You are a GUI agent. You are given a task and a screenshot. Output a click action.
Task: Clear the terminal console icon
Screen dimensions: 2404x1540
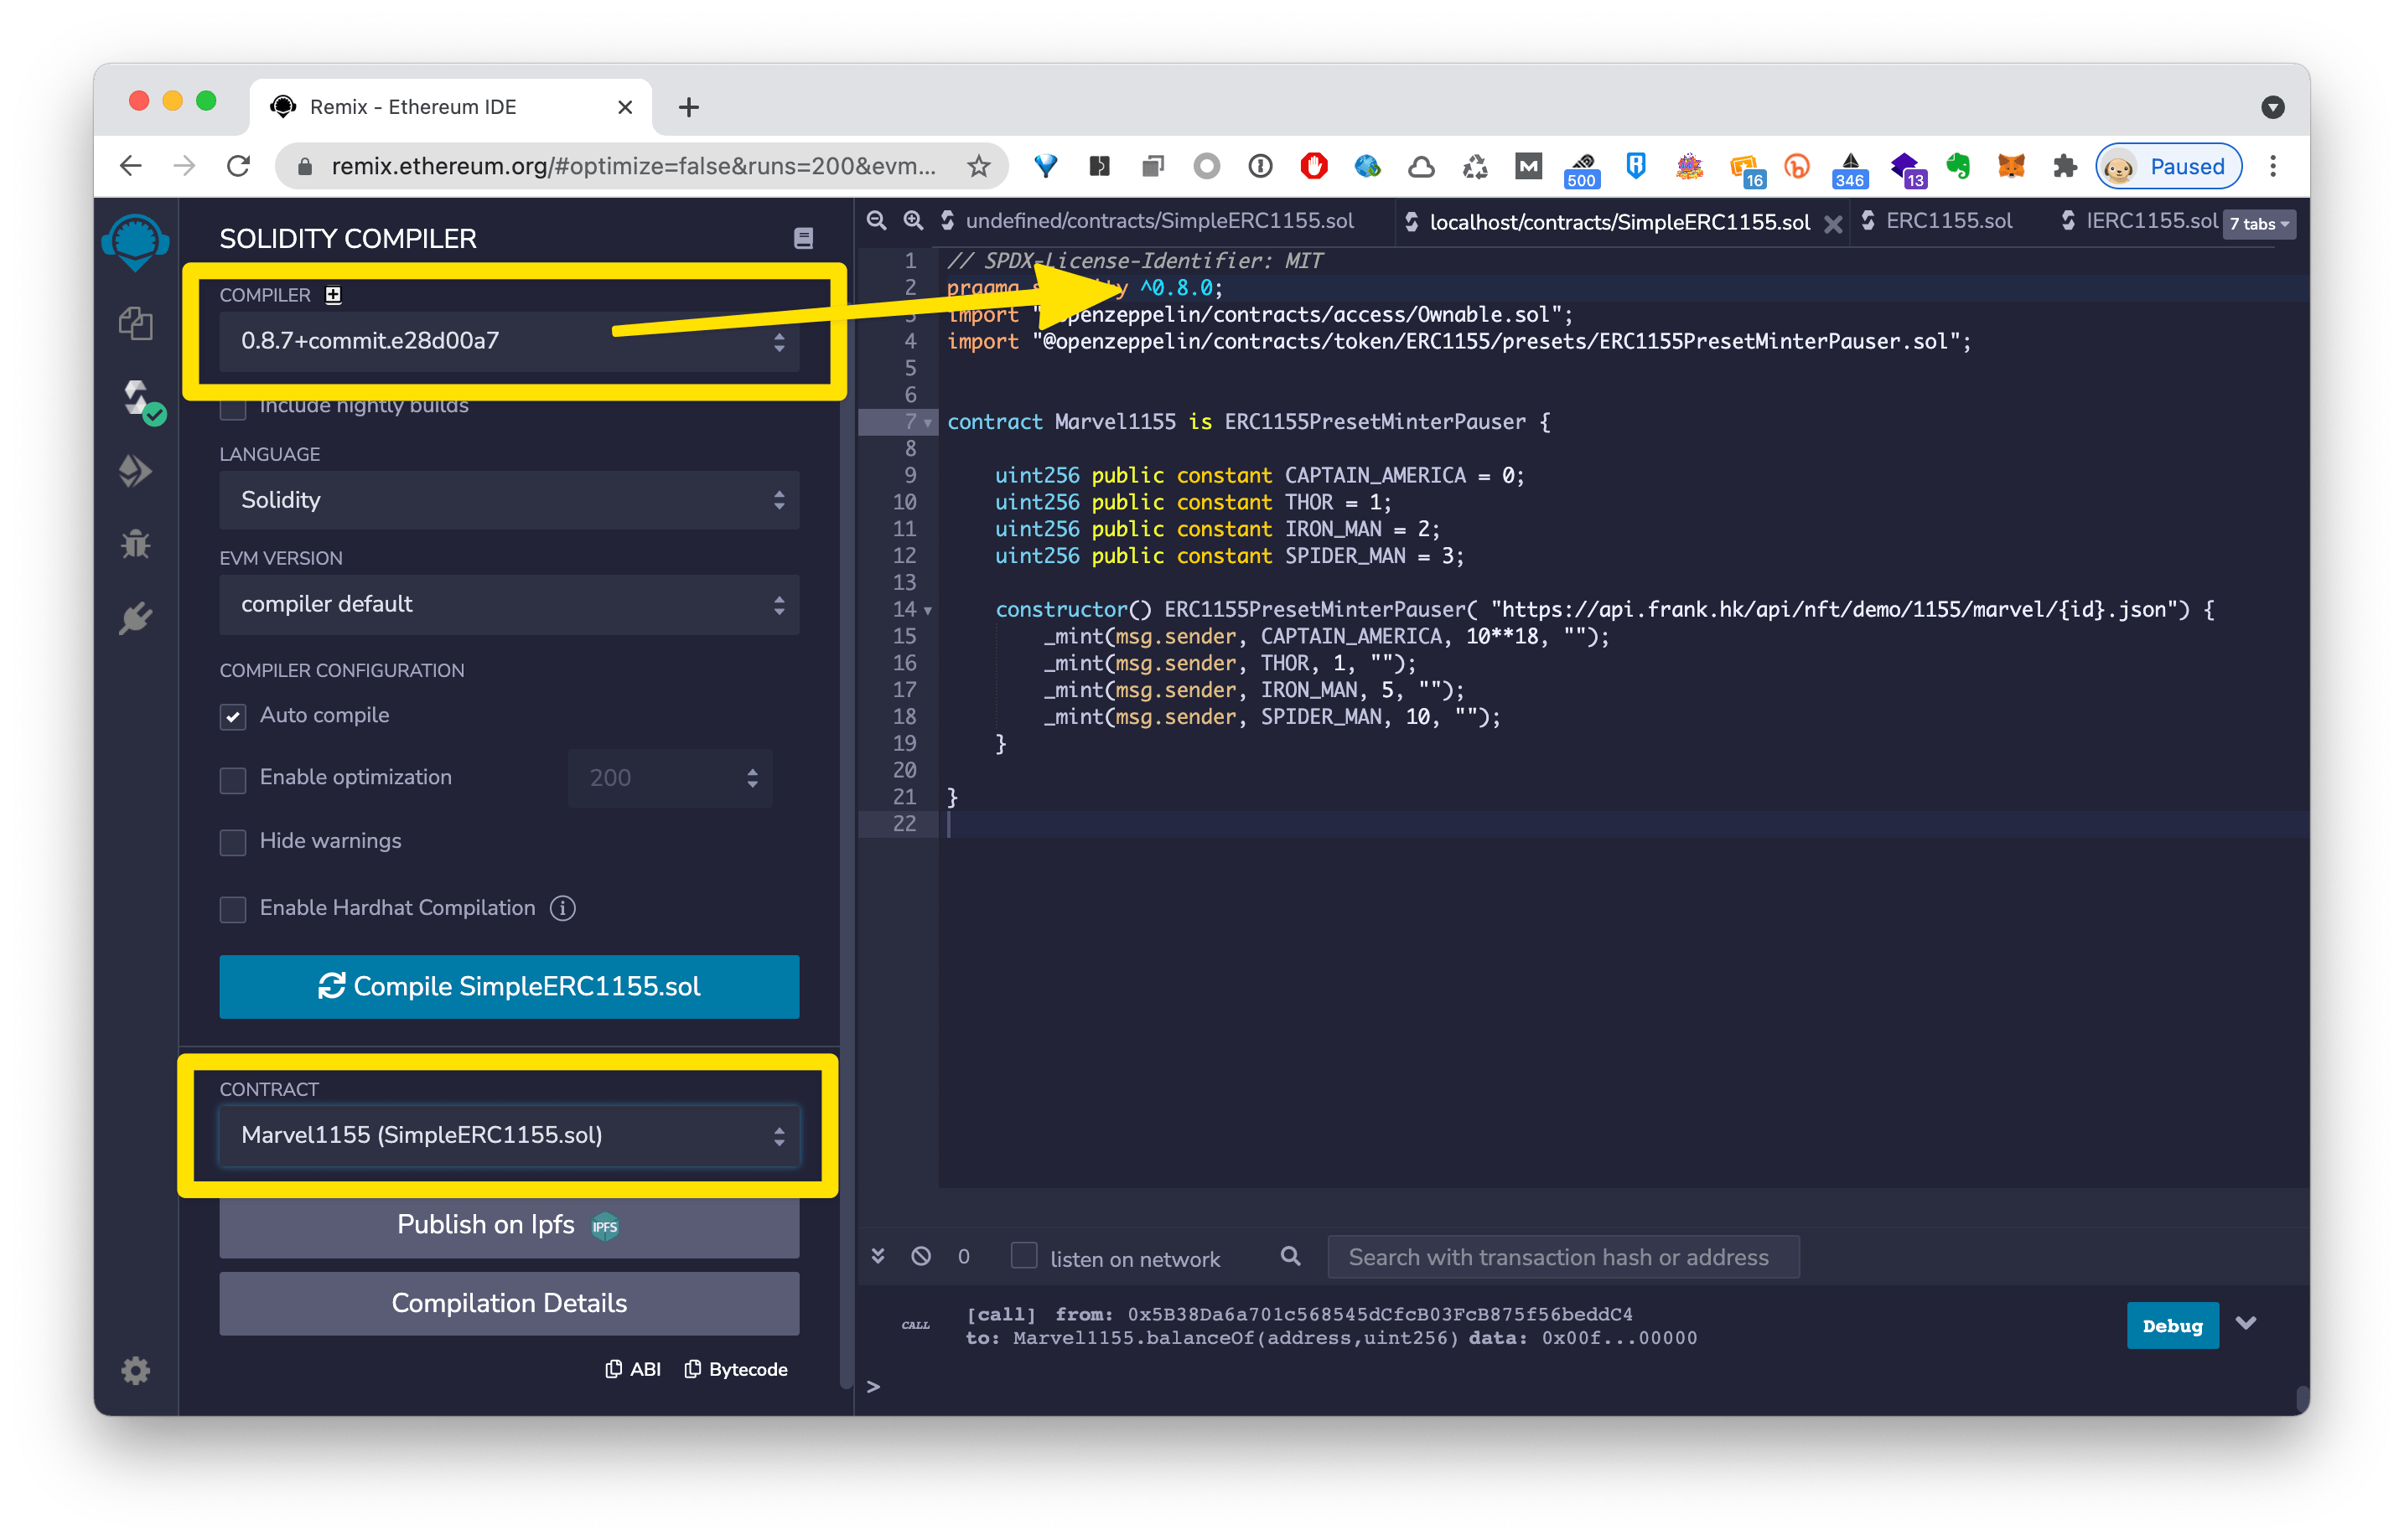coord(921,1256)
